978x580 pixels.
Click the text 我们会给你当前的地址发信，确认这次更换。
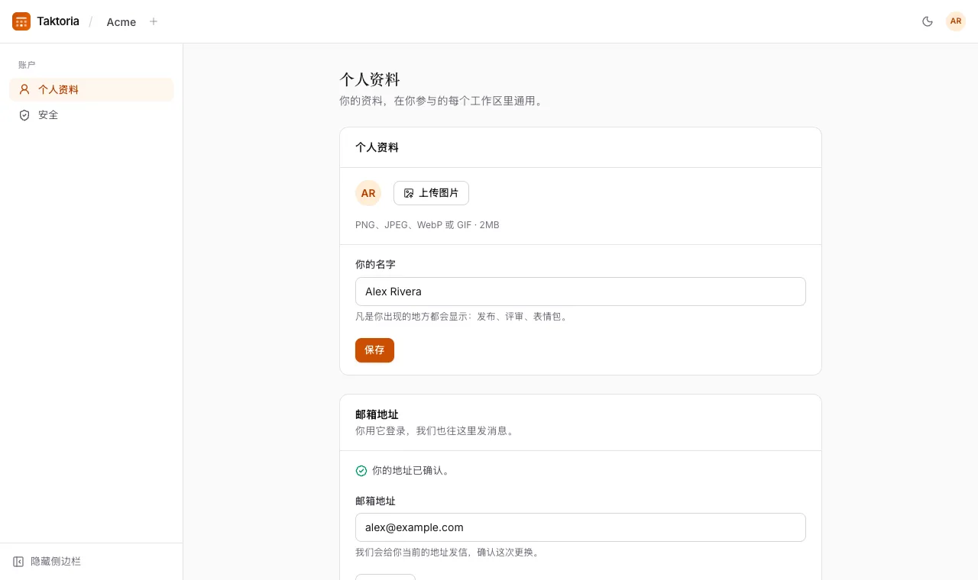click(449, 553)
